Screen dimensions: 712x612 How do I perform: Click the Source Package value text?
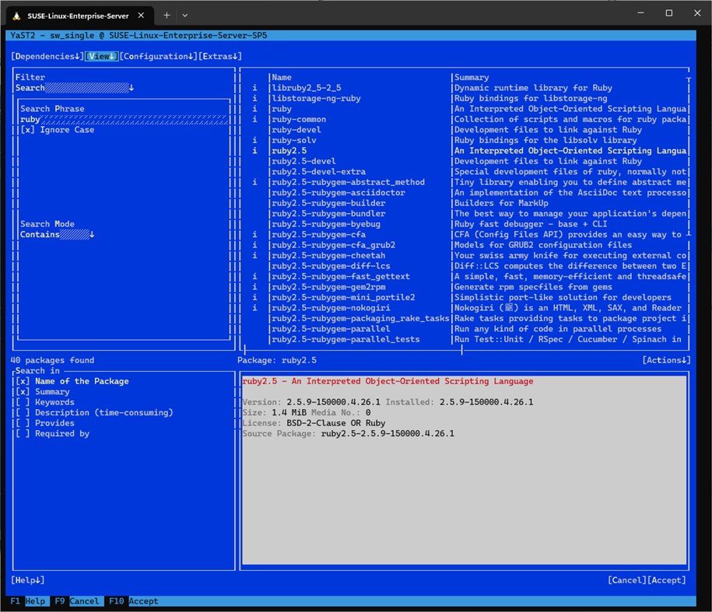388,433
